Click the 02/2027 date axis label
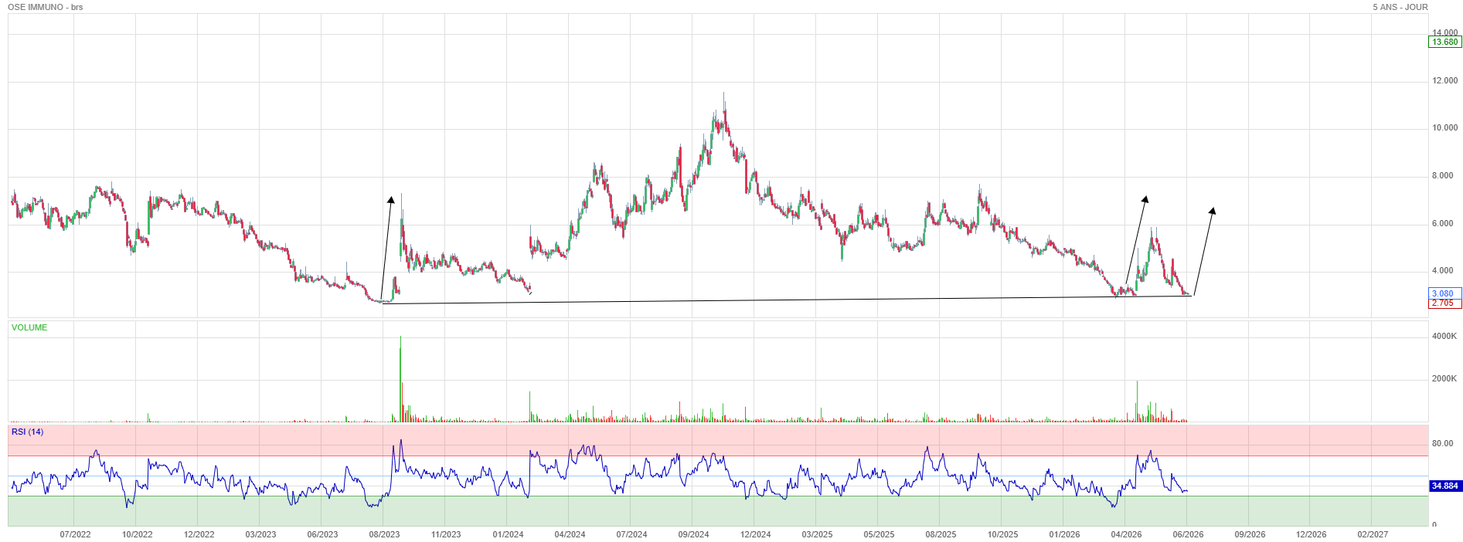 pyautogui.click(x=1373, y=534)
